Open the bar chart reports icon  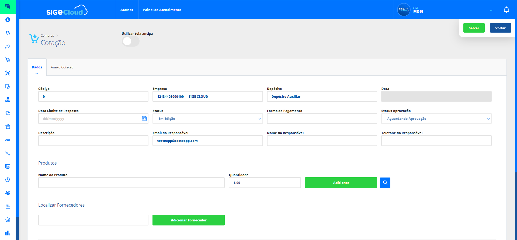click(8, 233)
